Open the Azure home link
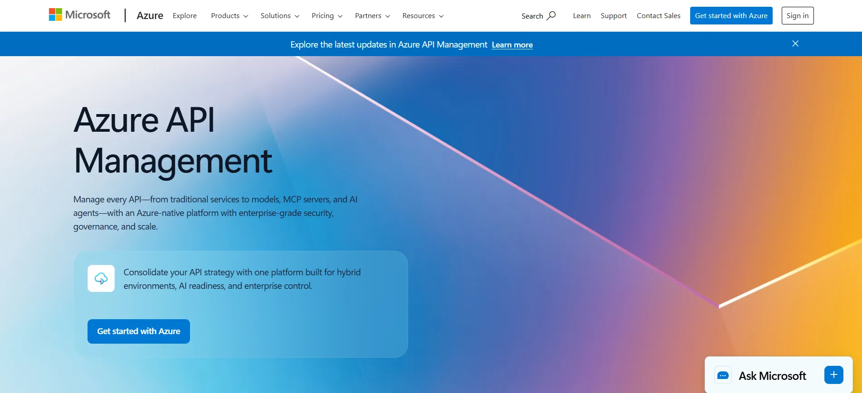This screenshot has width=862, height=393. coord(150,16)
